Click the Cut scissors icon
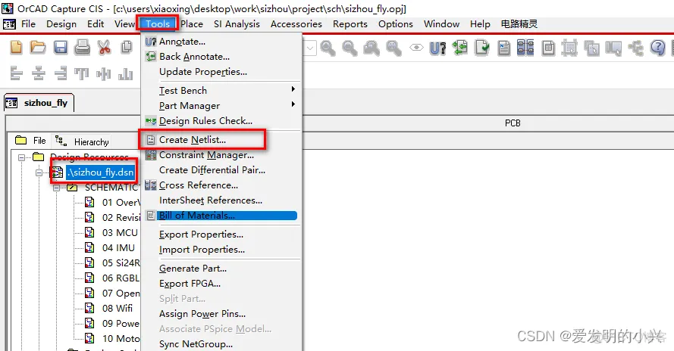 pyautogui.click(x=104, y=47)
